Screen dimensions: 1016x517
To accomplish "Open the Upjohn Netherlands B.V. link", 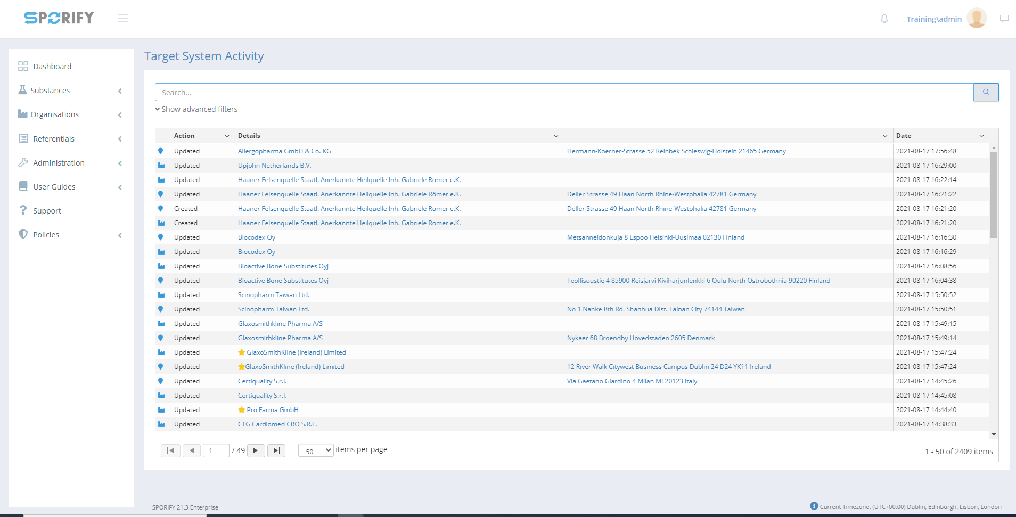I will pos(274,166).
